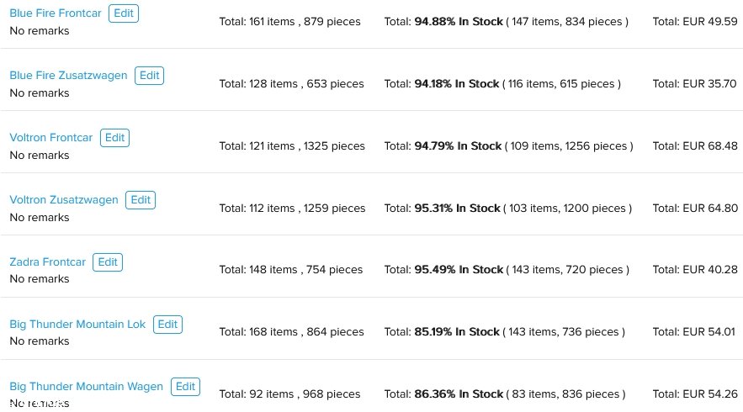The image size is (743, 412).
Task: Click the Total EUR 68.48 price
Action: point(695,145)
